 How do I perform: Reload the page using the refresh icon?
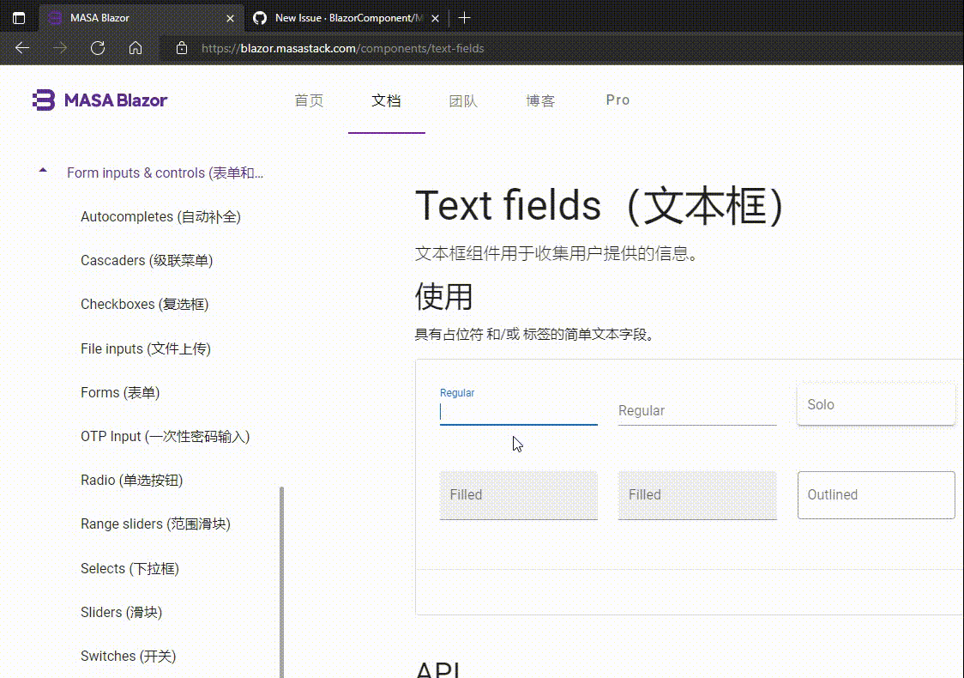click(x=97, y=48)
